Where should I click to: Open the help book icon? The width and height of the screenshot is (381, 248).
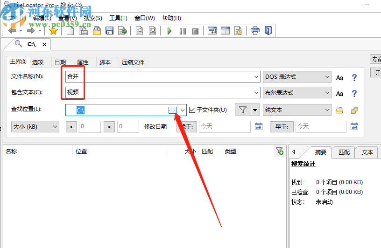tap(268, 31)
